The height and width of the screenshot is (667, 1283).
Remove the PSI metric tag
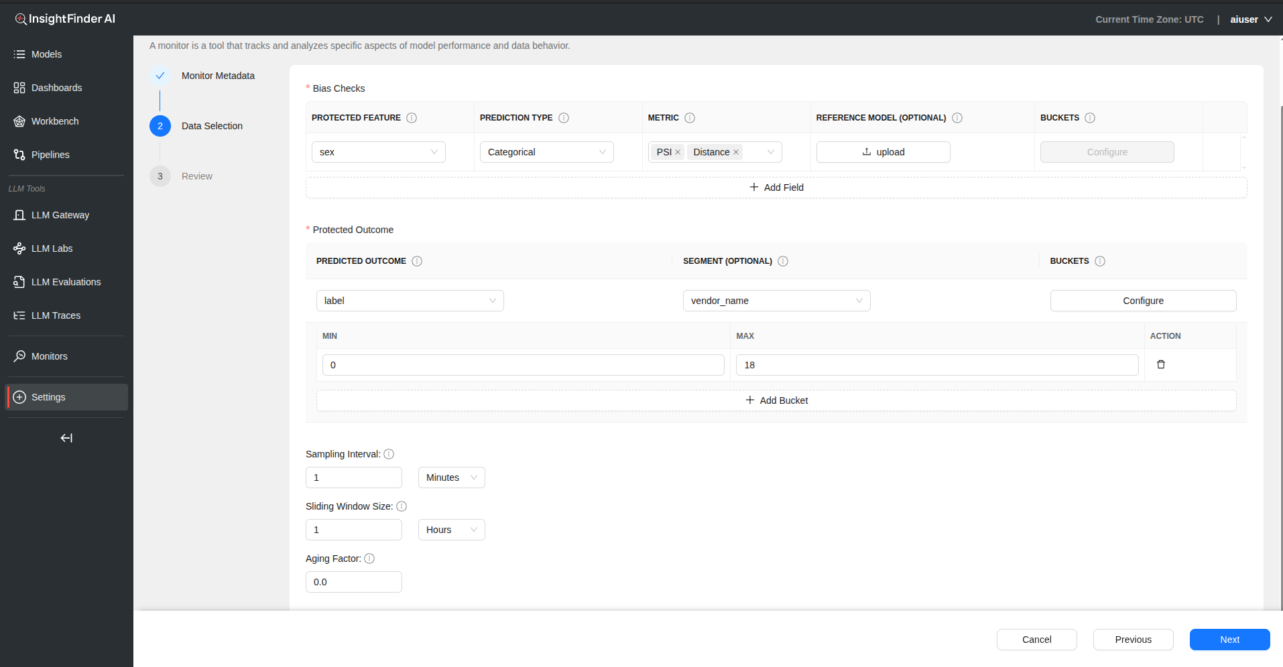pos(678,153)
